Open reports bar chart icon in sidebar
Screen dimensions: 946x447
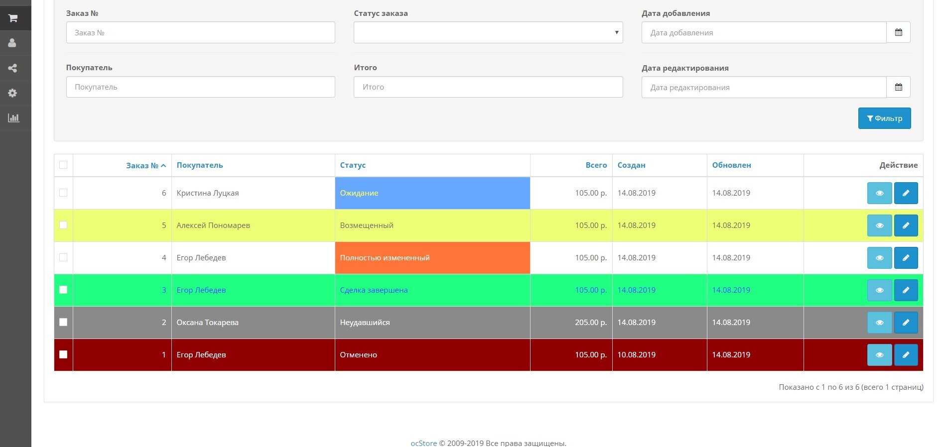click(x=13, y=118)
